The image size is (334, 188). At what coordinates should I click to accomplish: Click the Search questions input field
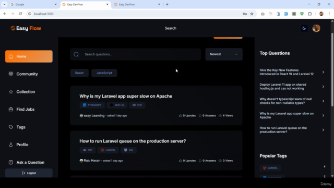(136, 54)
